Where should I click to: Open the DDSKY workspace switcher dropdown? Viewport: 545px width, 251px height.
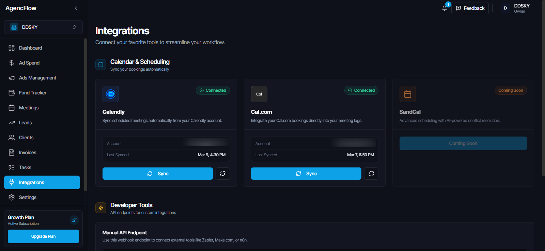pos(43,27)
